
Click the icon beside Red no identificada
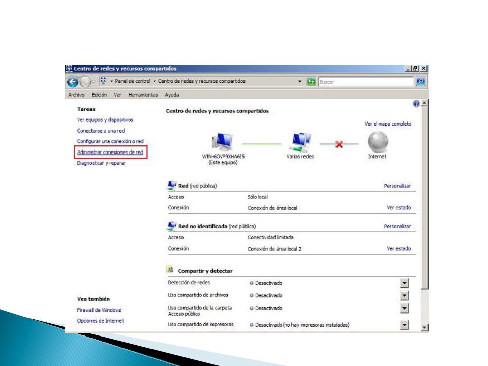click(172, 226)
